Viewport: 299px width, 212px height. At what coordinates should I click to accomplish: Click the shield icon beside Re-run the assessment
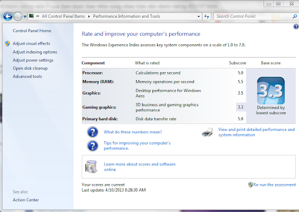point(250,185)
